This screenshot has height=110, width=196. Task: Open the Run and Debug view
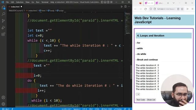tap(3, 28)
